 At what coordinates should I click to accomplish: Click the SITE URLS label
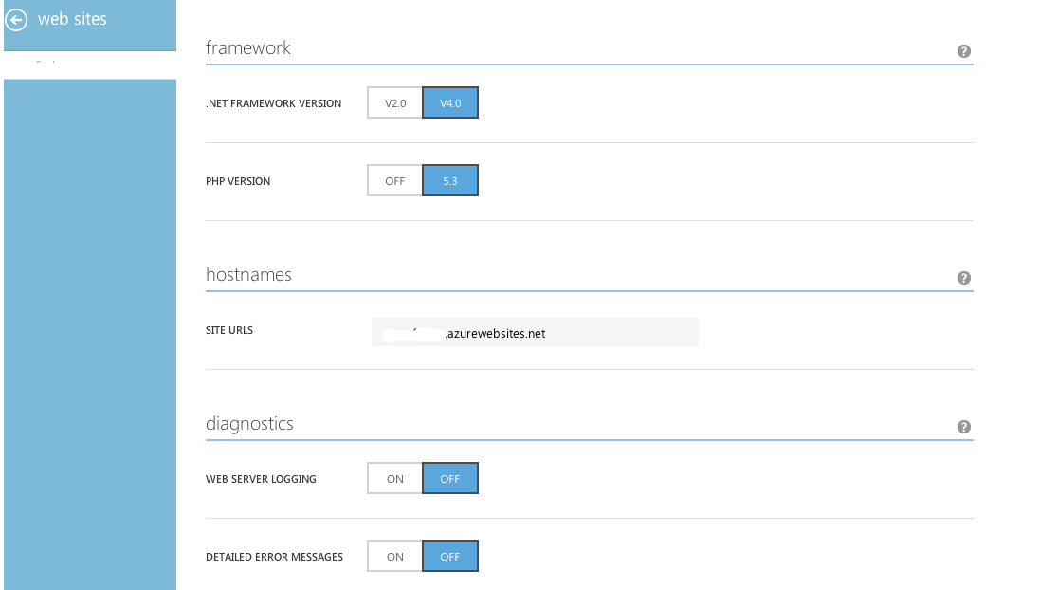click(x=229, y=330)
